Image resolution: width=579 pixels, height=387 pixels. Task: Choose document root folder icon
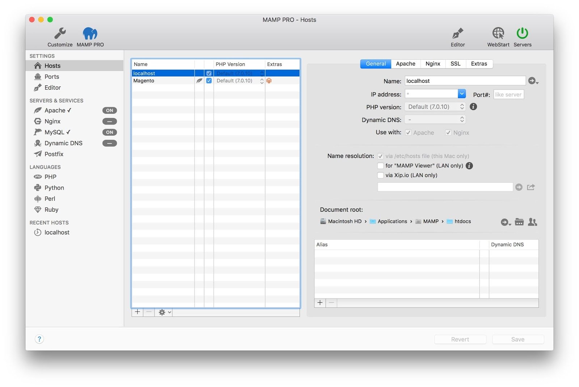pos(519,222)
